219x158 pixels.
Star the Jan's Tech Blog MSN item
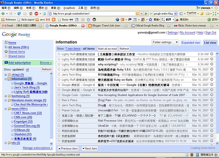59,75
